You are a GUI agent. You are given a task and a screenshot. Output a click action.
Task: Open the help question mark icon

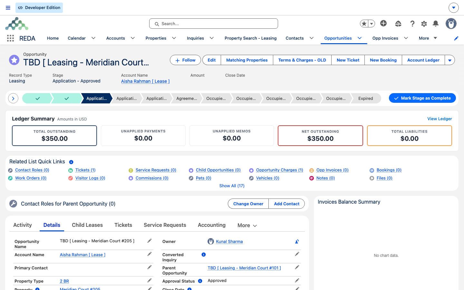(412, 24)
